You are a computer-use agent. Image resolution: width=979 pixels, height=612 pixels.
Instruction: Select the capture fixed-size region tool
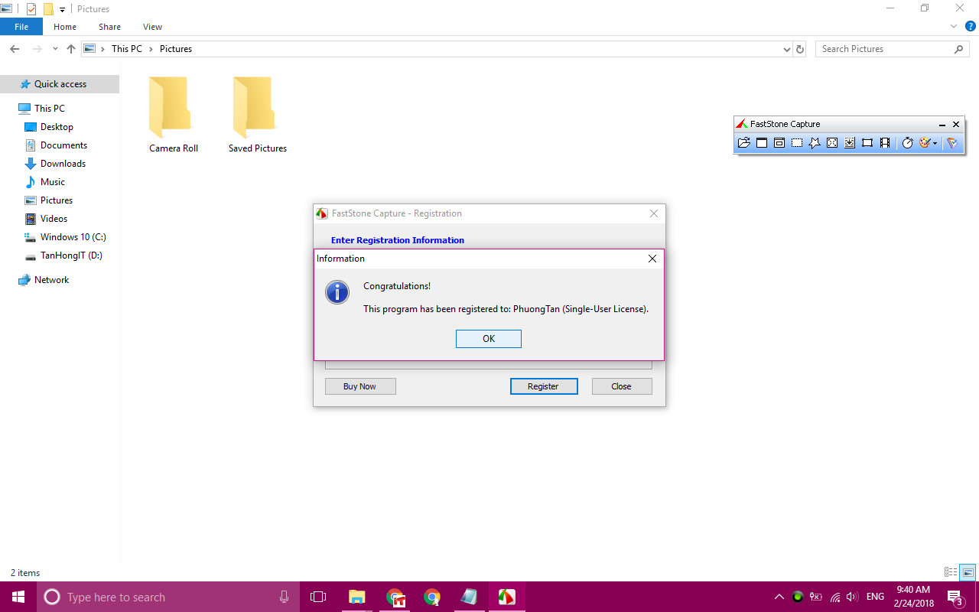(x=867, y=143)
